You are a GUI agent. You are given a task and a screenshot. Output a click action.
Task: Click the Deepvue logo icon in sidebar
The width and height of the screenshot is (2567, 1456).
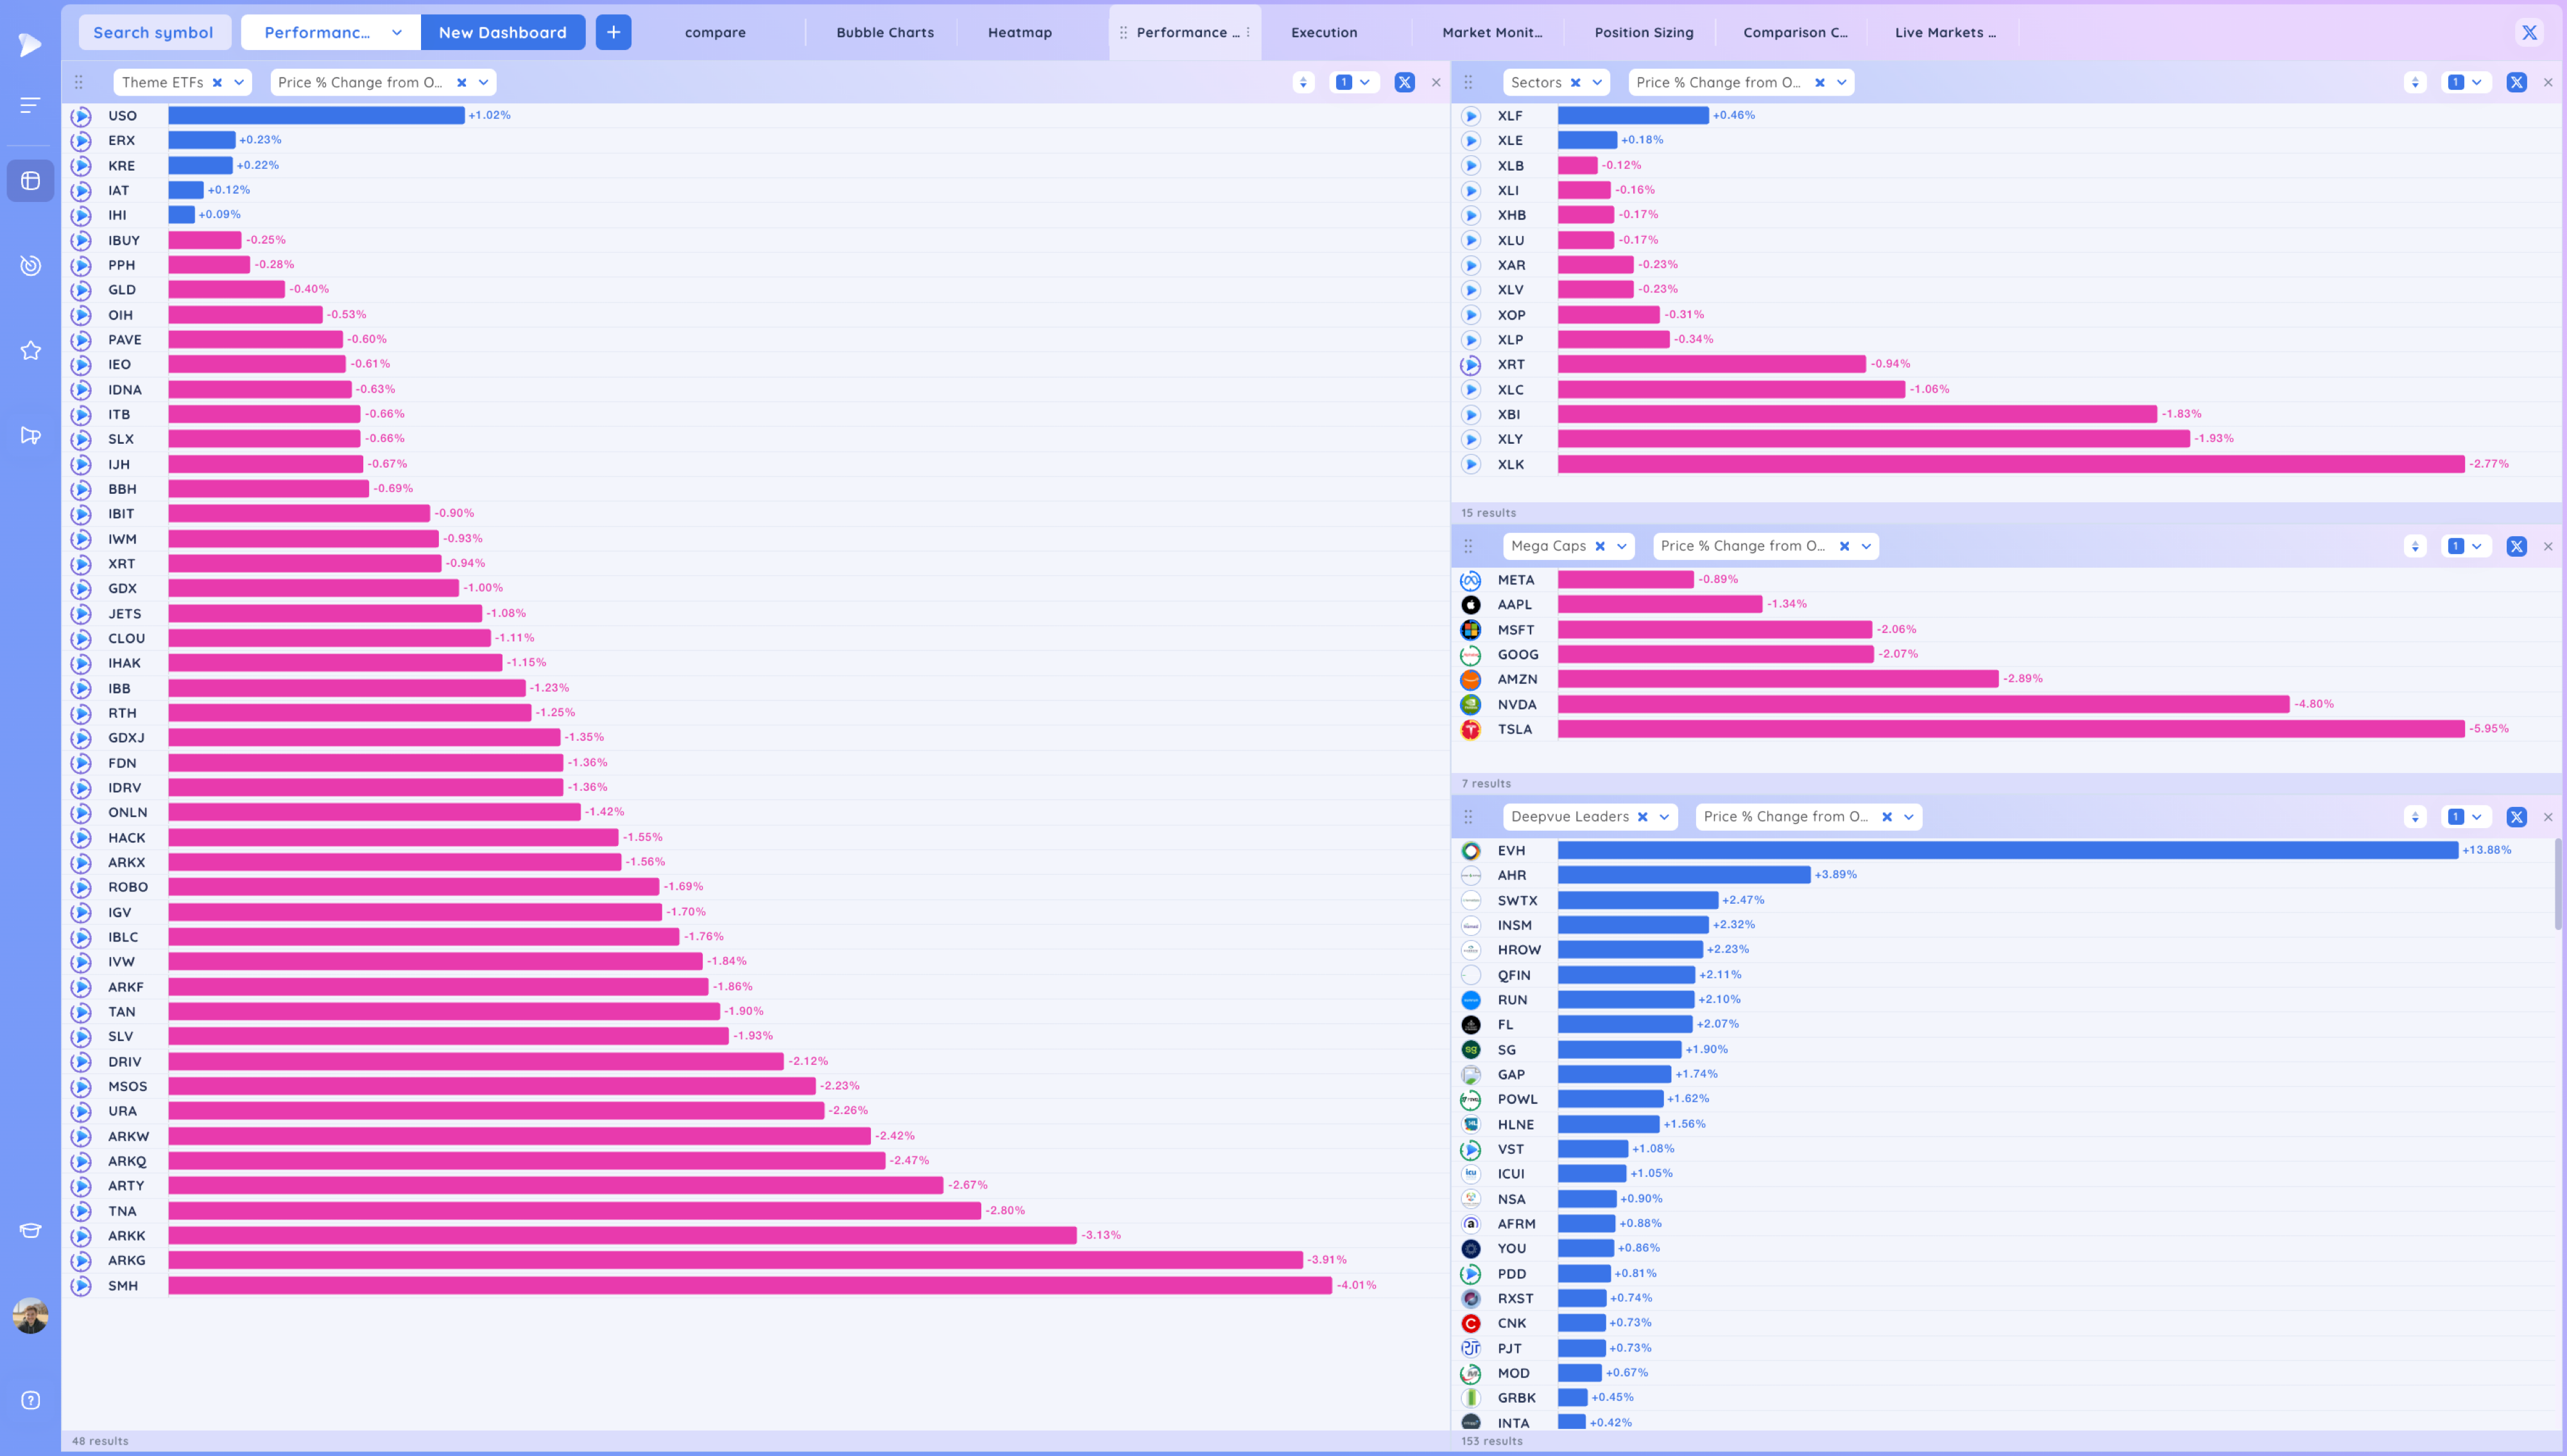pyautogui.click(x=30, y=44)
